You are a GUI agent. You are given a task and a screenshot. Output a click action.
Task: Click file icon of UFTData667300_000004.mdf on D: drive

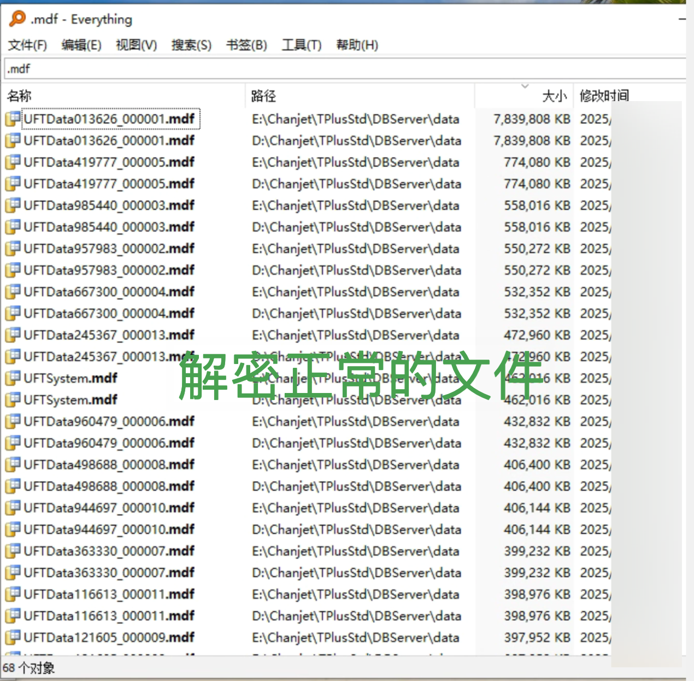click(x=13, y=313)
